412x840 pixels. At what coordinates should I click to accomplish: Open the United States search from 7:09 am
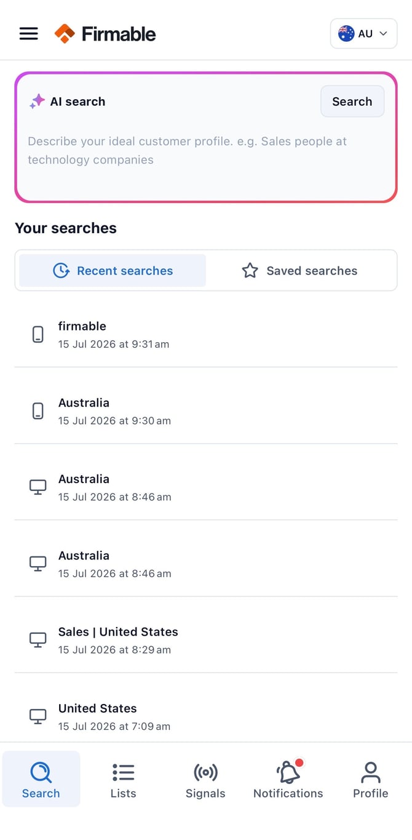pyautogui.click(x=206, y=716)
